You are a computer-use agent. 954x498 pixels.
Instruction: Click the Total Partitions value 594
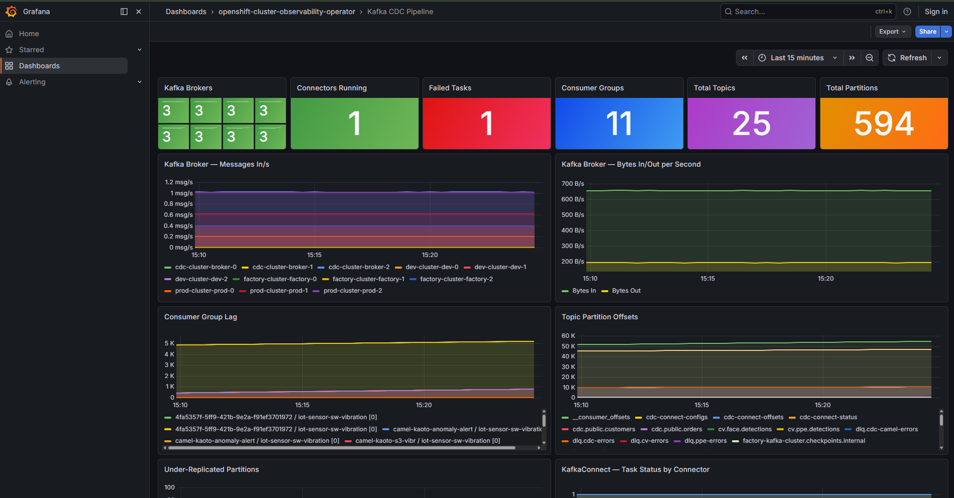coord(884,123)
